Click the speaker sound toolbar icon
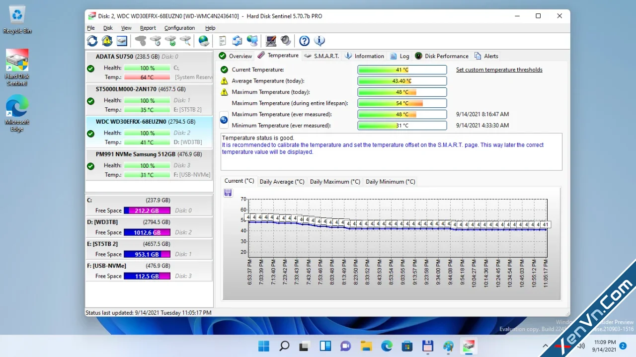The height and width of the screenshot is (357, 636). coord(286,41)
